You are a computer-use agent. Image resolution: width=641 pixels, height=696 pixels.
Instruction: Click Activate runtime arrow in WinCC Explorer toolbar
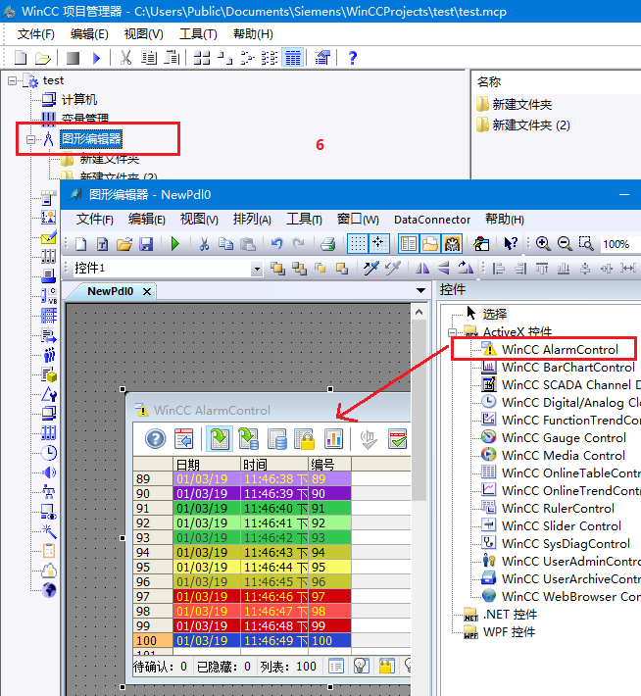point(96,58)
